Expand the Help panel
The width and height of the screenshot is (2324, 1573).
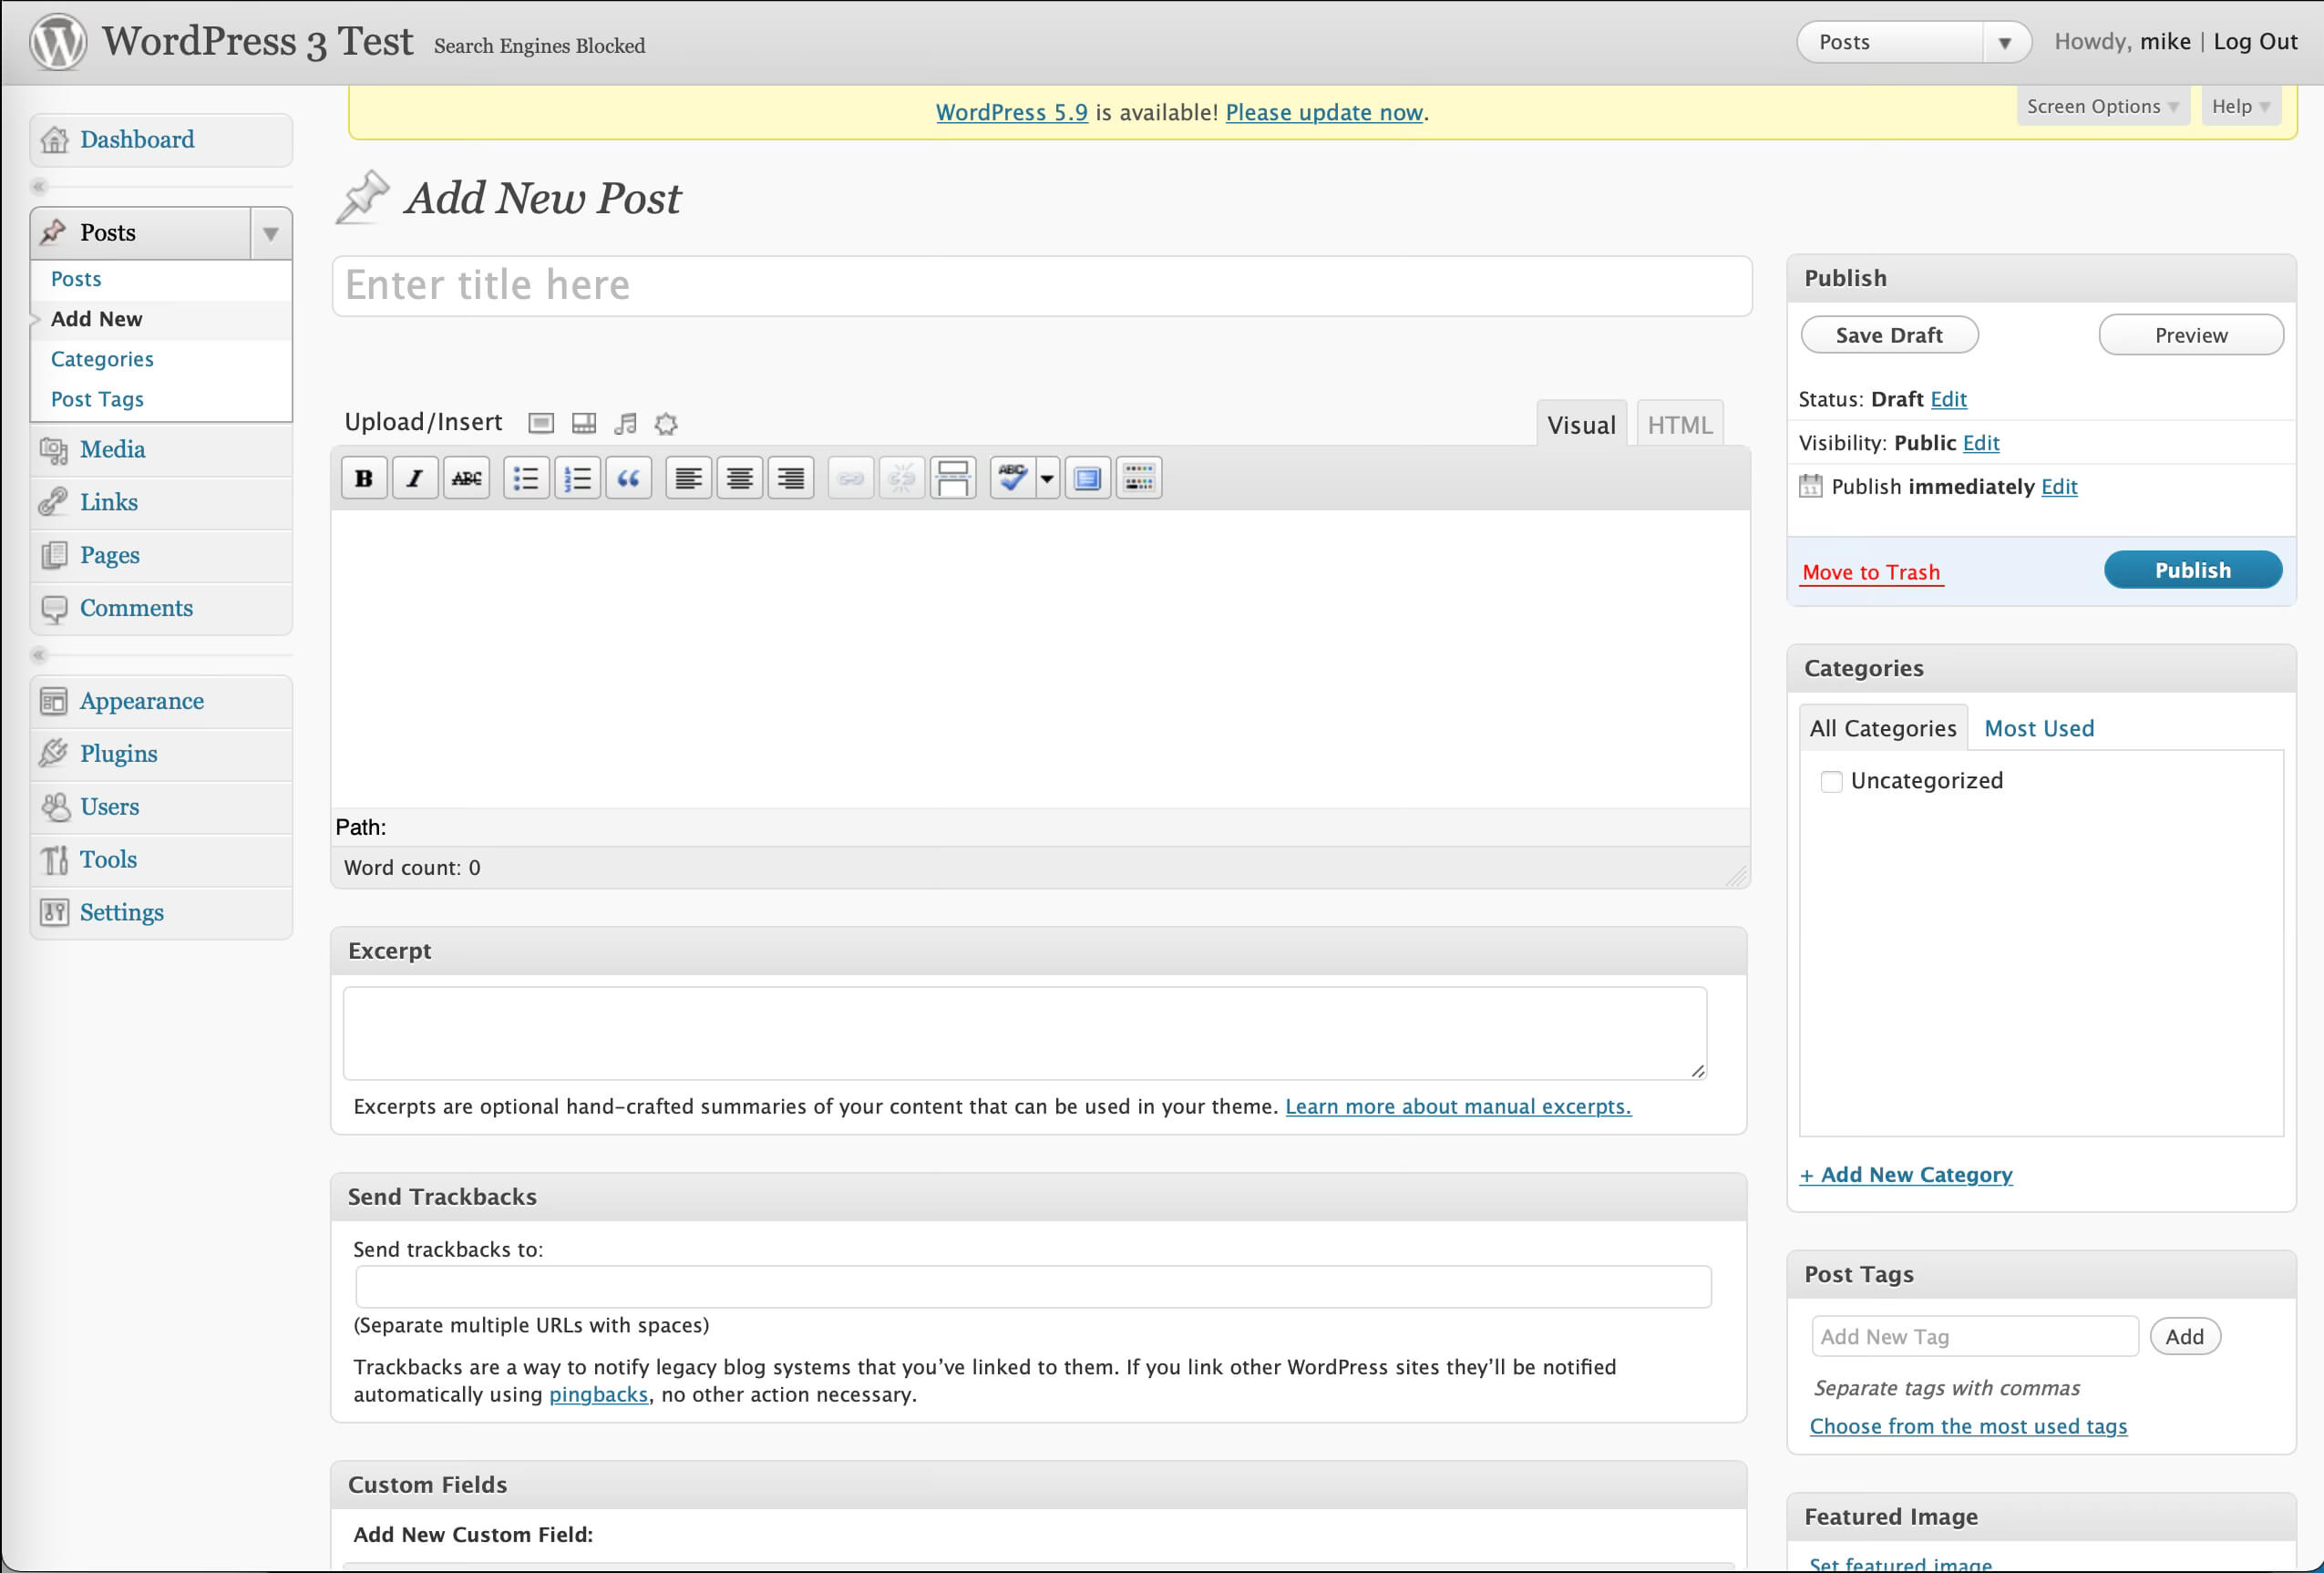click(2240, 106)
